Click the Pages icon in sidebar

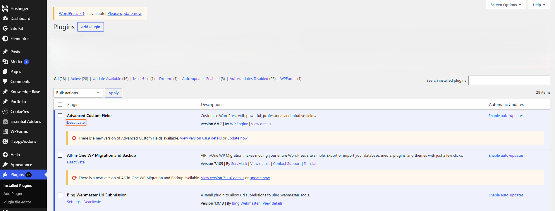pyautogui.click(x=5, y=72)
